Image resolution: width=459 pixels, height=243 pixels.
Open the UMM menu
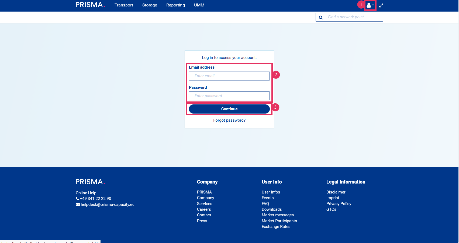[199, 5]
